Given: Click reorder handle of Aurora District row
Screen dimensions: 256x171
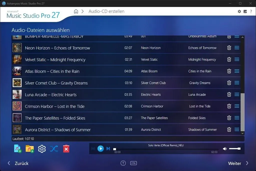Looking at the screenshot, I should pos(237,130).
